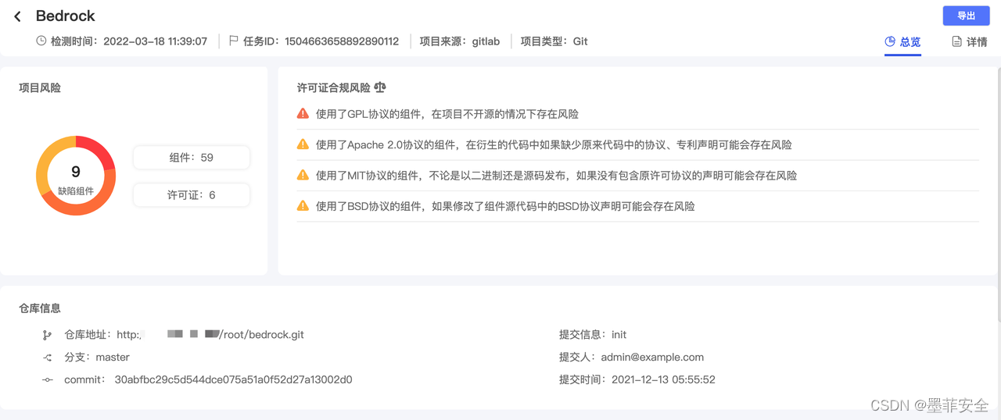This screenshot has width=1001, height=420.
Task: Click the commit time 2021-12-13 05:55:52
Action: pyautogui.click(x=663, y=379)
